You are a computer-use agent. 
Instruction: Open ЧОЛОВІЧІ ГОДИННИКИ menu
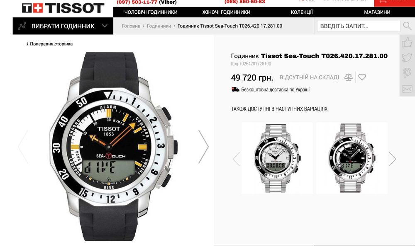click(151, 12)
